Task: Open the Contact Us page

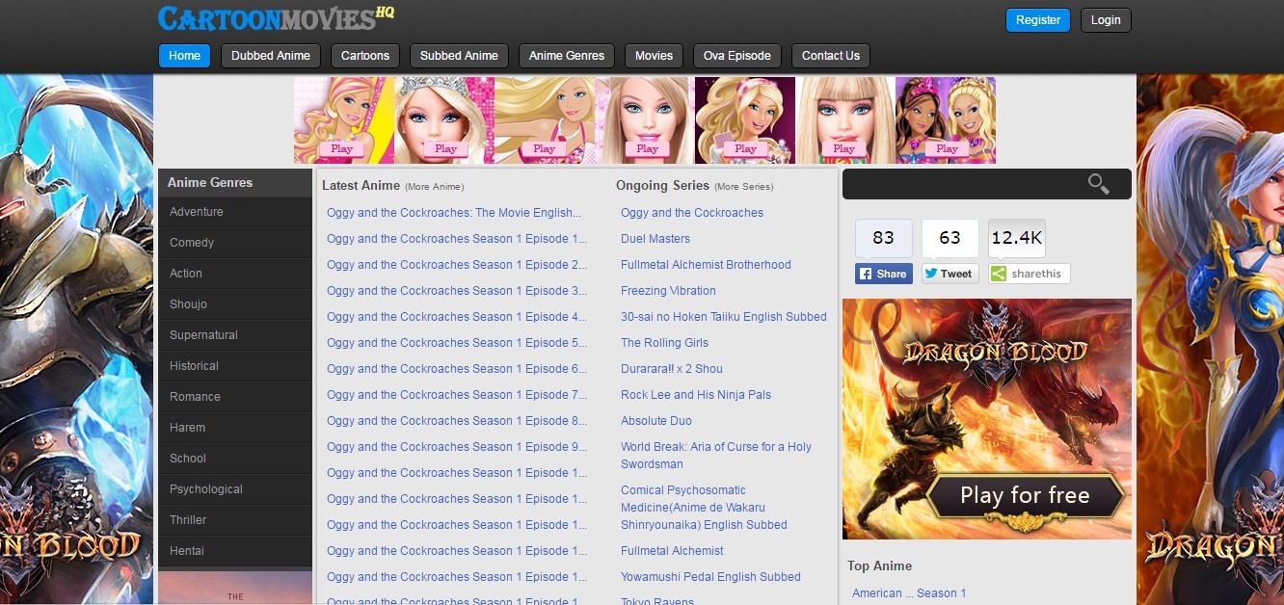Action: click(831, 56)
